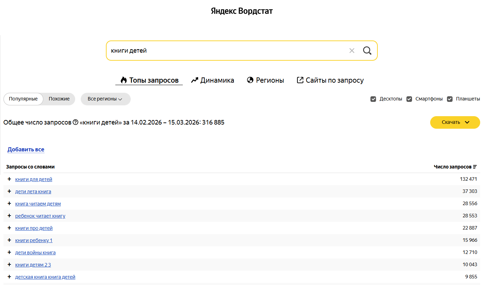Uncheck the Десктопы checkbox
This screenshot has height=285, width=491.
[x=373, y=99]
